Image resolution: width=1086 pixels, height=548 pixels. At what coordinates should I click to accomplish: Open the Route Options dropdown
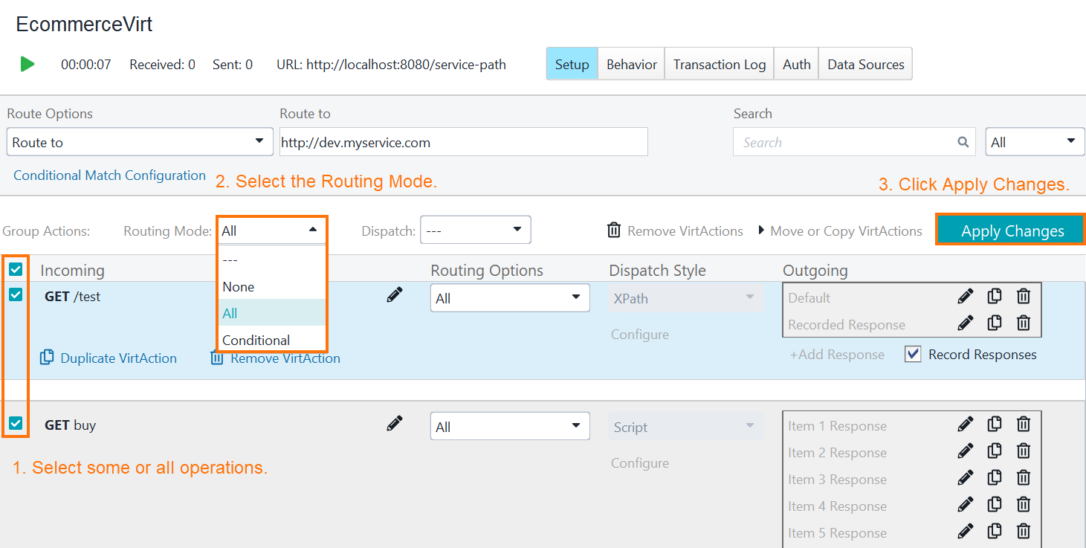(139, 141)
